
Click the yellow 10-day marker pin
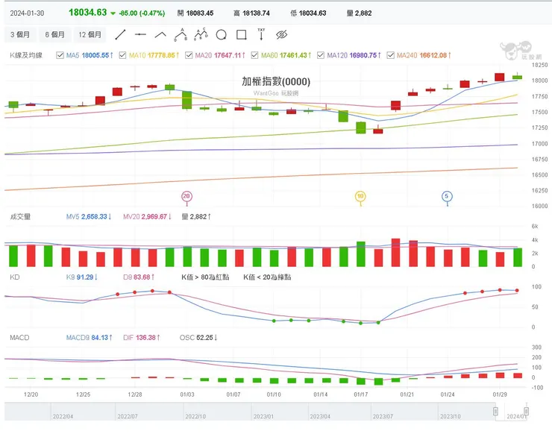pos(360,196)
